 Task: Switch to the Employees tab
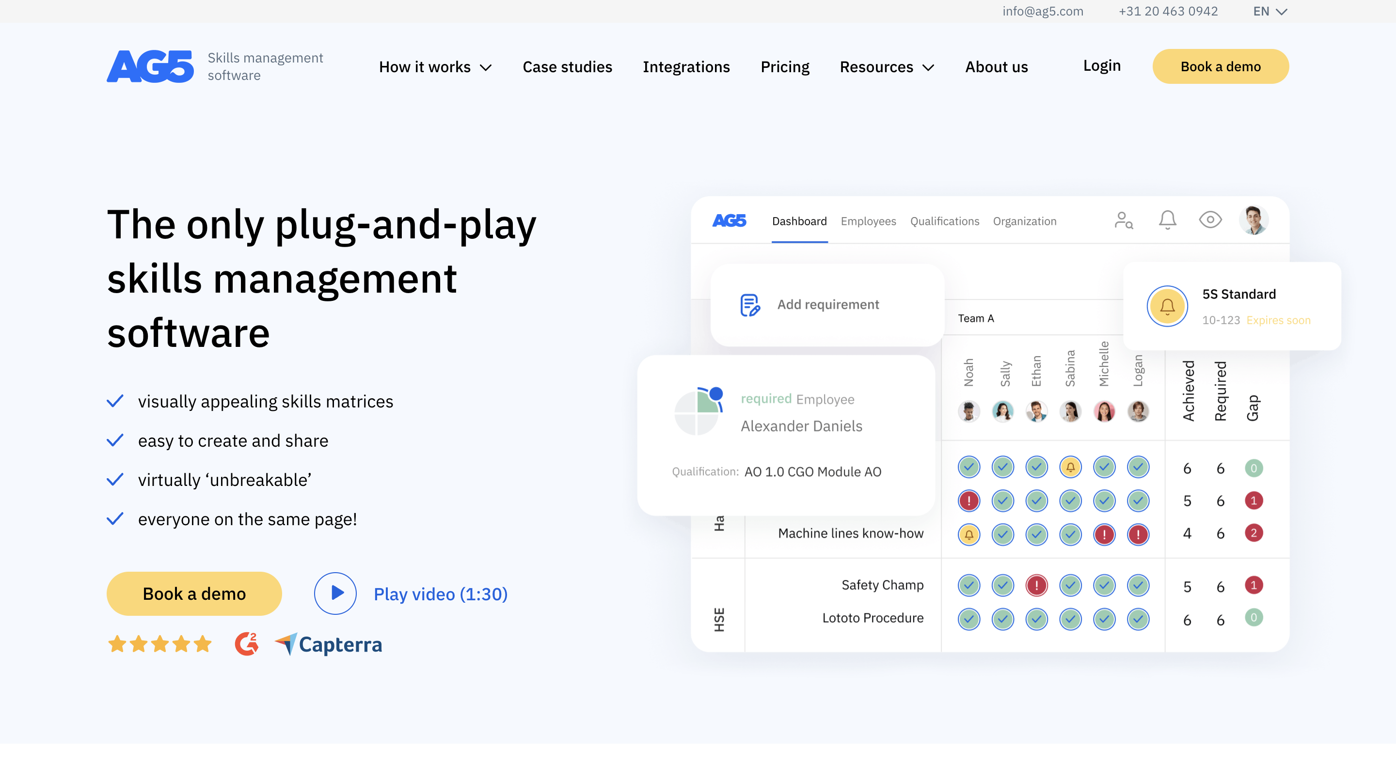click(x=868, y=221)
